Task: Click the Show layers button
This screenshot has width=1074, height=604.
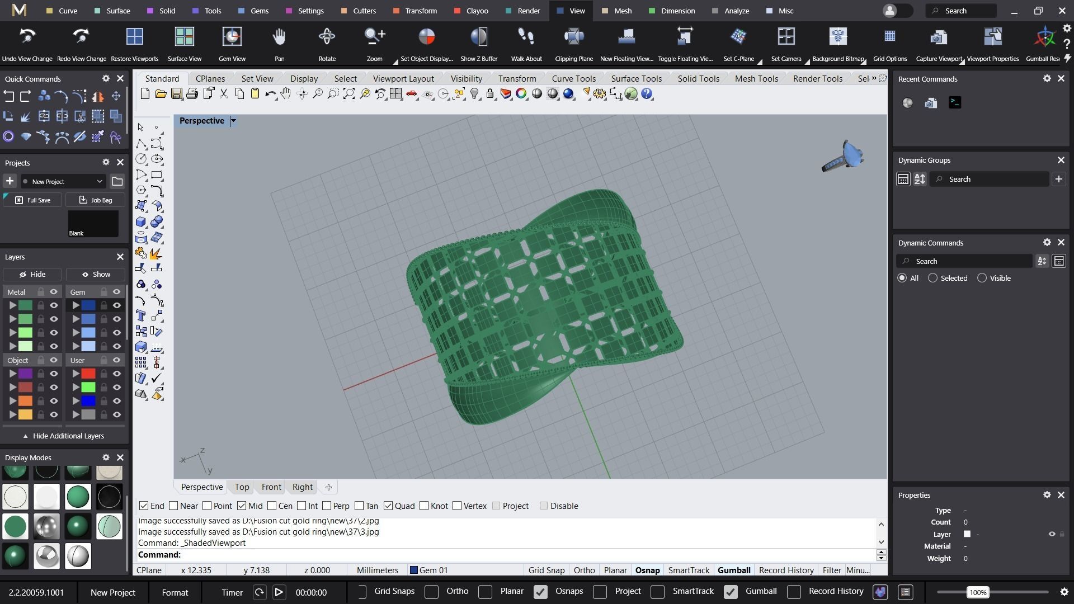Action: pos(96,275)
